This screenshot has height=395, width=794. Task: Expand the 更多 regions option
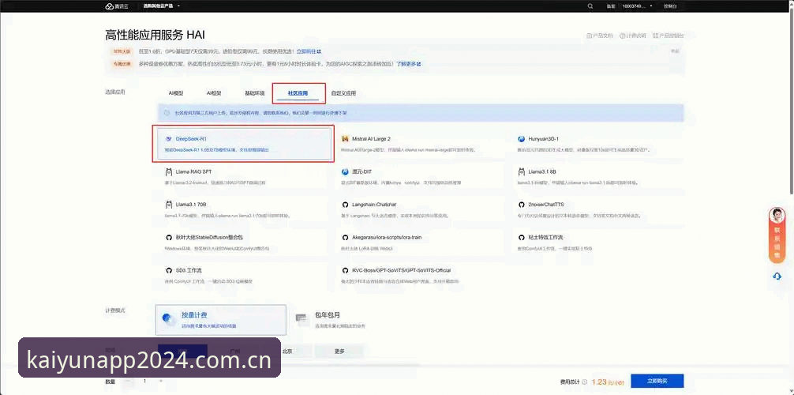(x=339, y=351)
